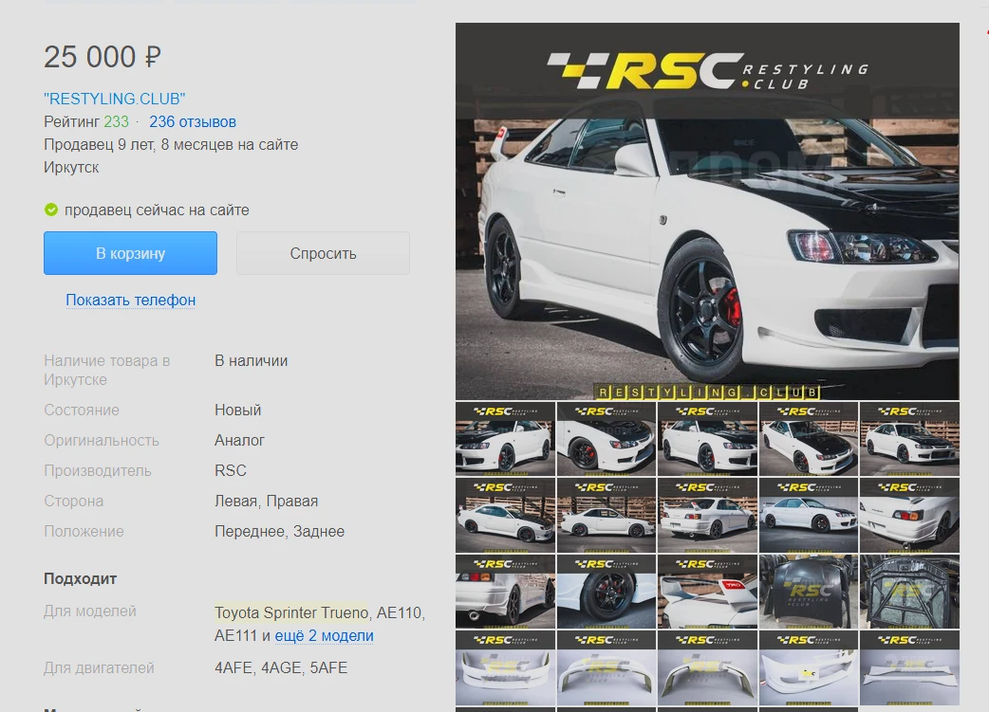This screenshot has height=712, width=989.
Task: Select the rear three-quarter car thumbnail, second row
Action: pos(707,516)
